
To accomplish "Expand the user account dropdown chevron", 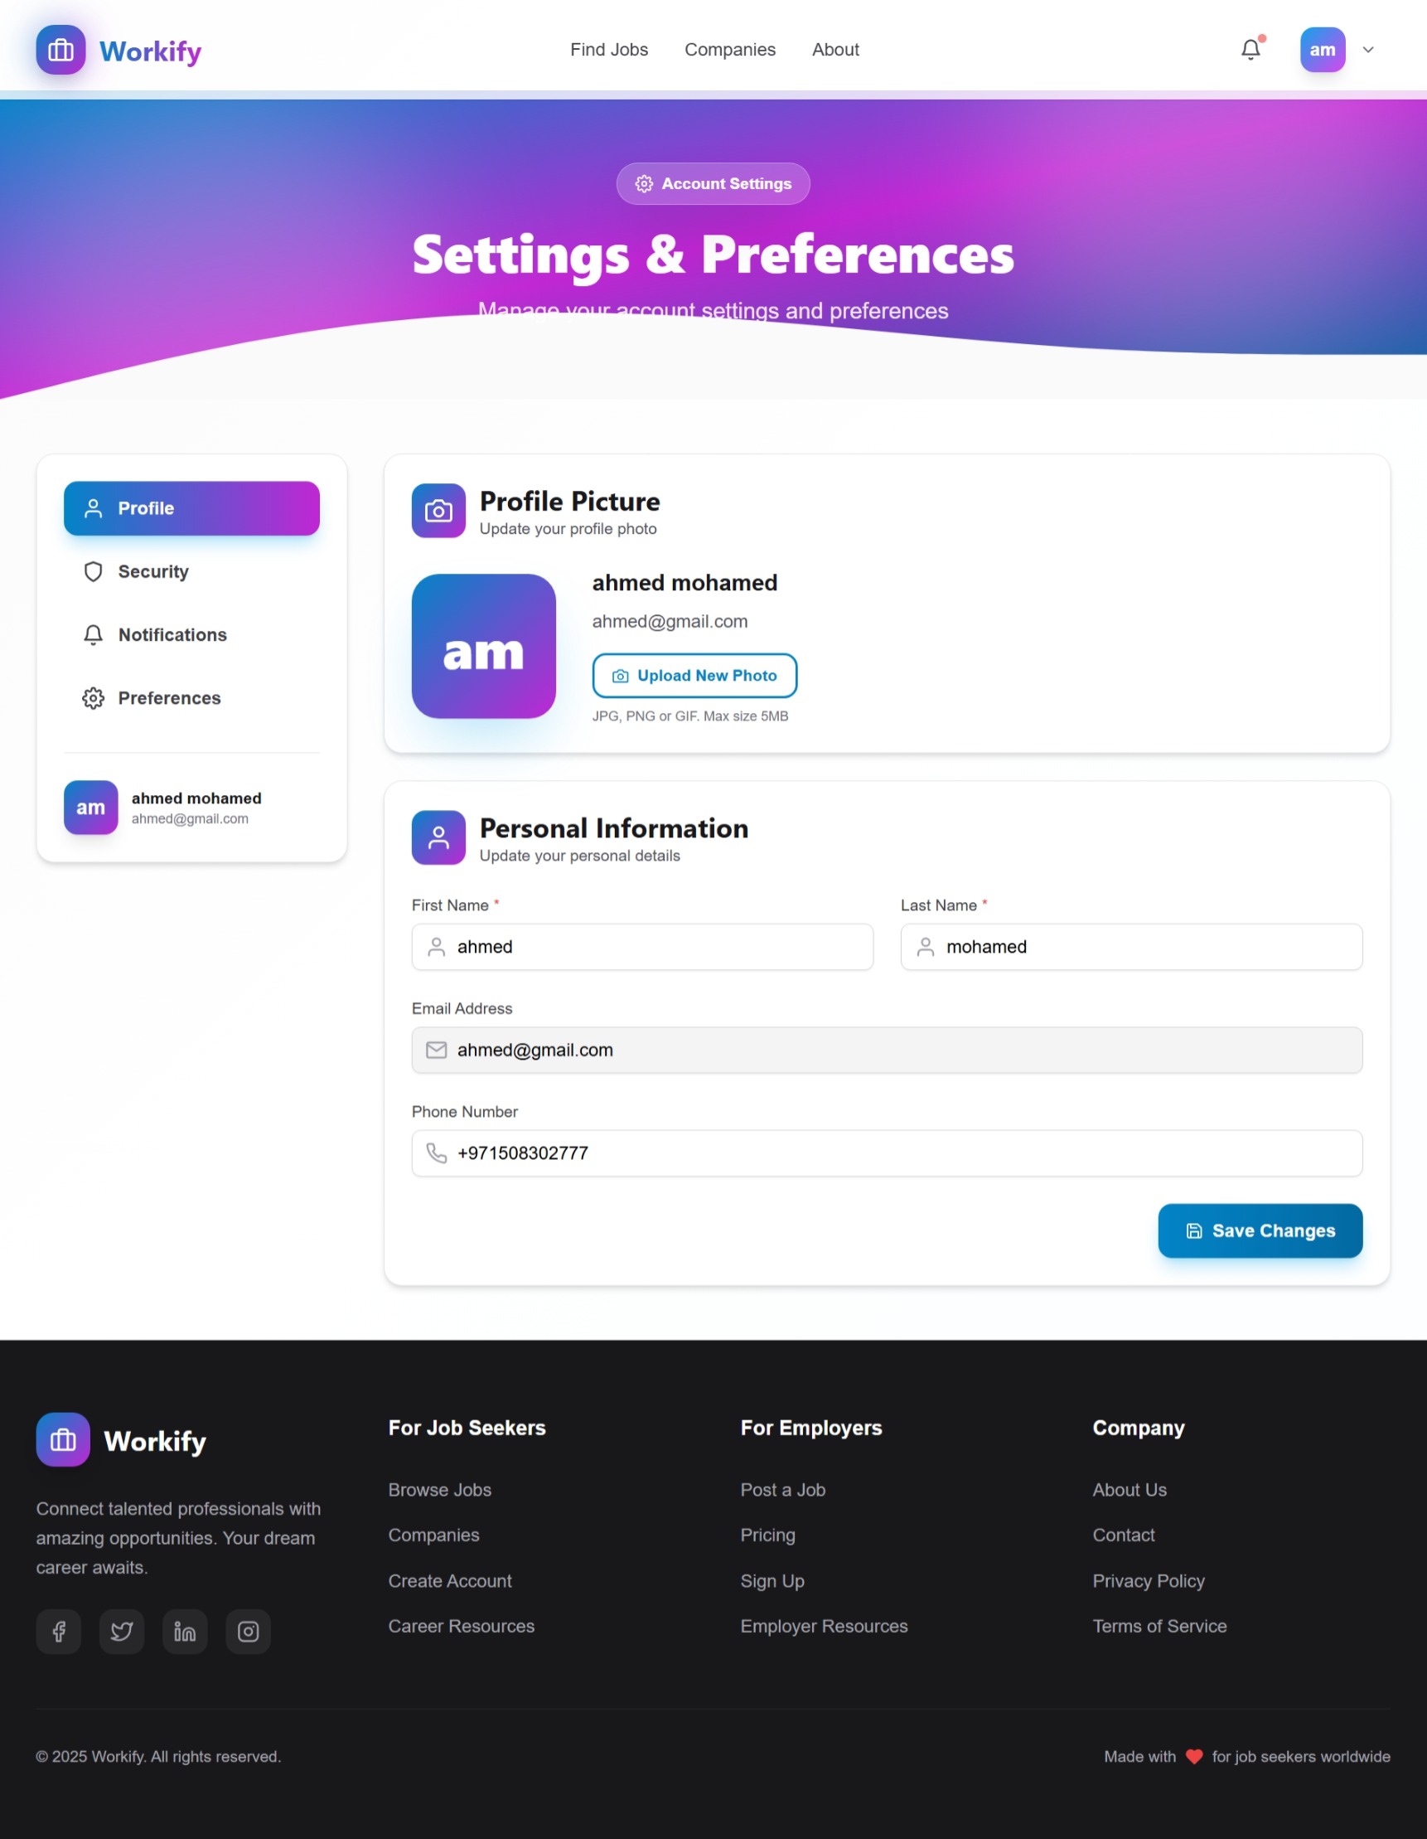I will tap(1368, 51).
